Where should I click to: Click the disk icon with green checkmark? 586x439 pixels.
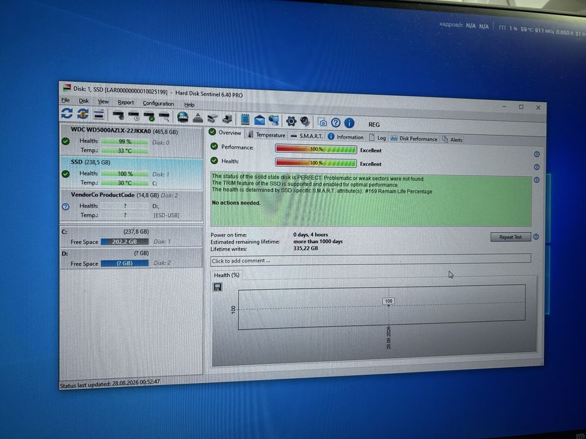(149, 117)
